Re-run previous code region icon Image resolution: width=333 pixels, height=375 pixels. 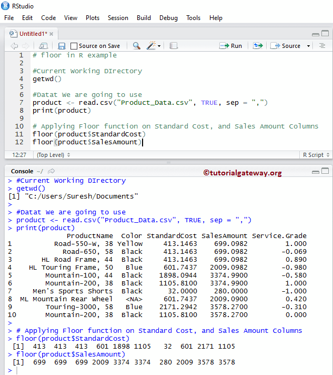point(258,45)
